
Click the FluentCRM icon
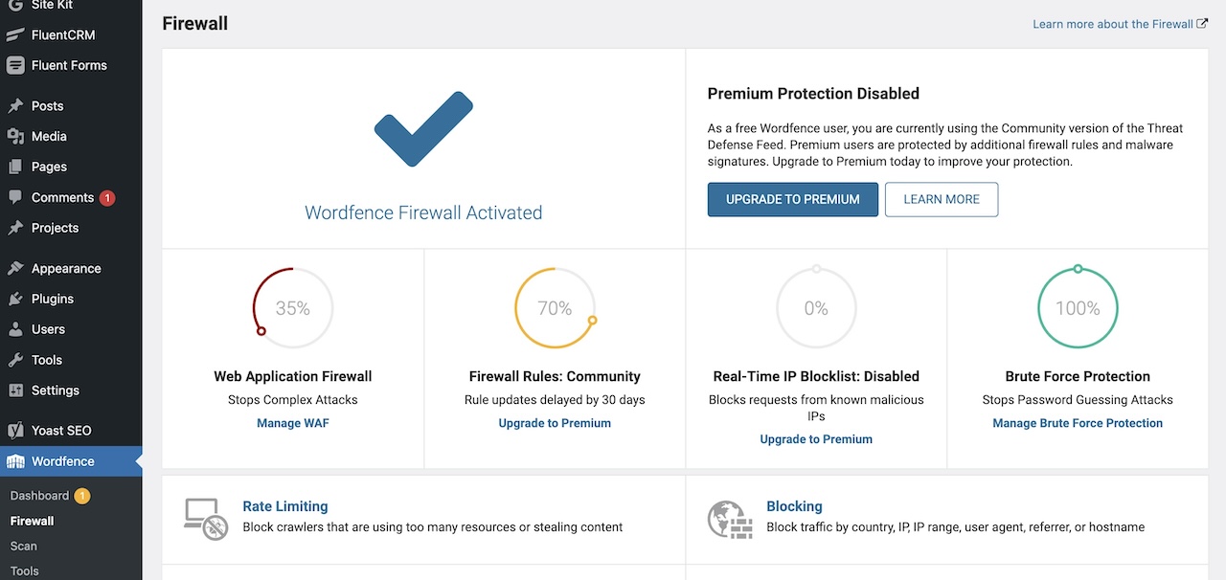pos(15,34)
